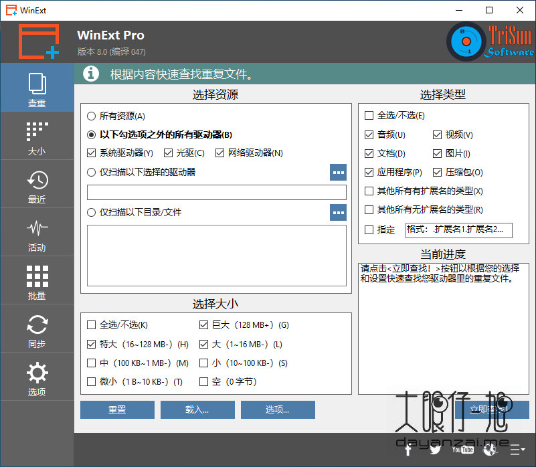Click the 版本 8.0 (编译 047) version text

pyautogui.click(x=112, y=52)
